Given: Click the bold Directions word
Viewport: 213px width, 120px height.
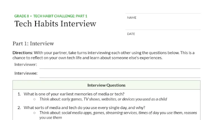Looking at the screenshot, I should coord(23,53).
